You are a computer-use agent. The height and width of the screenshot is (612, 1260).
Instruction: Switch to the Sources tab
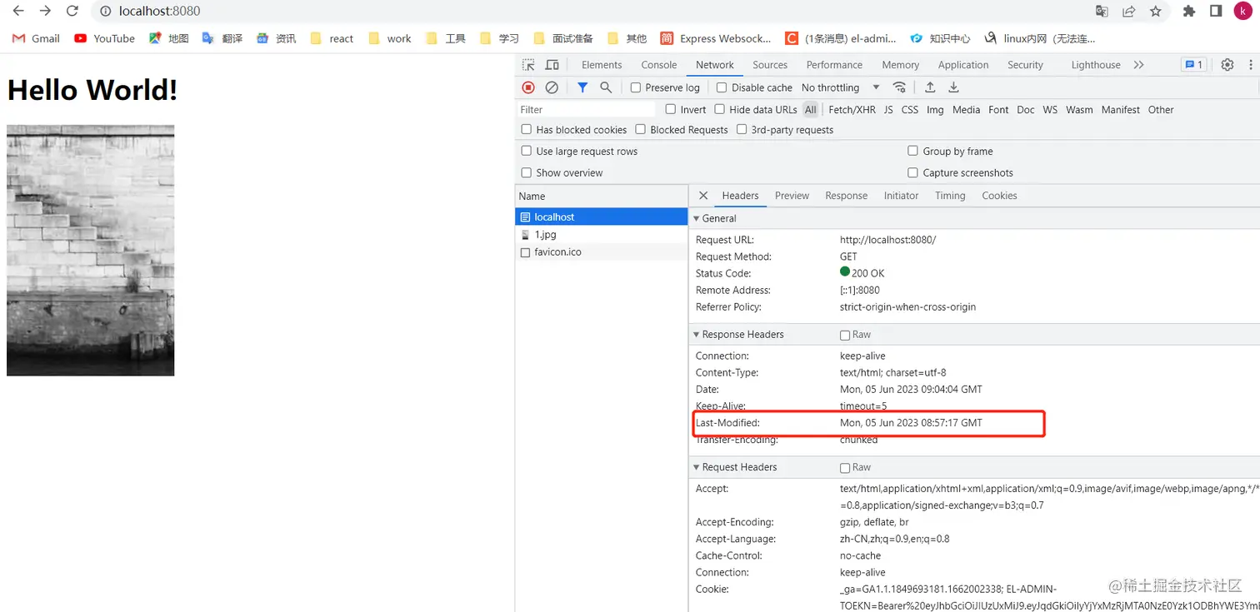point(770,65)
